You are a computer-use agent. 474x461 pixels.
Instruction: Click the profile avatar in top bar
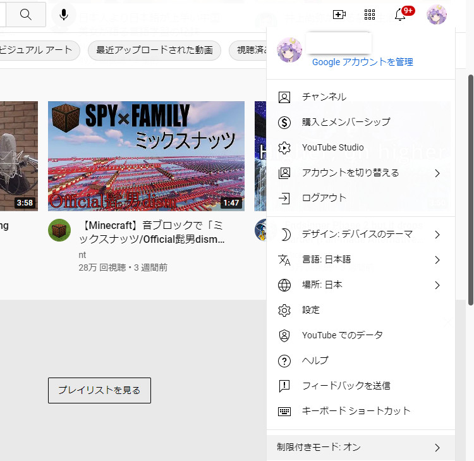point(437,14)
